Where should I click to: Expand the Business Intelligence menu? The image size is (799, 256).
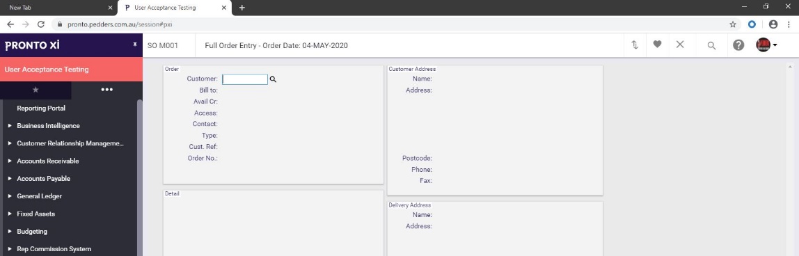point(48,126)
